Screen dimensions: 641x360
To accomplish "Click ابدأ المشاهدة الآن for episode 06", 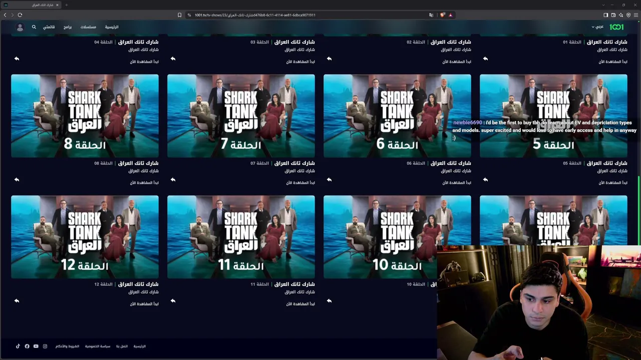I will pyautogui.click(x=457, y=182).
